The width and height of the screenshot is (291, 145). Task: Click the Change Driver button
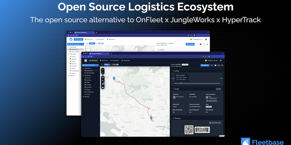211,101
